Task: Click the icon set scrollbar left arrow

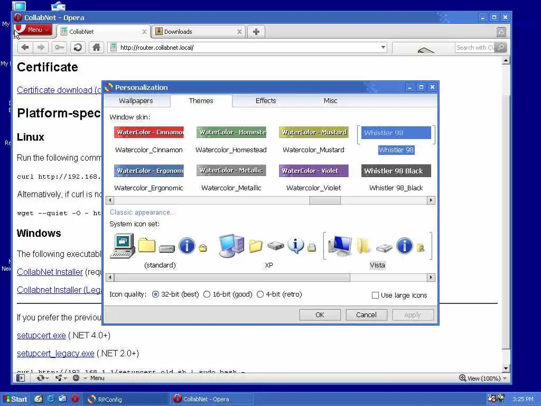Action: click(110, 277)
